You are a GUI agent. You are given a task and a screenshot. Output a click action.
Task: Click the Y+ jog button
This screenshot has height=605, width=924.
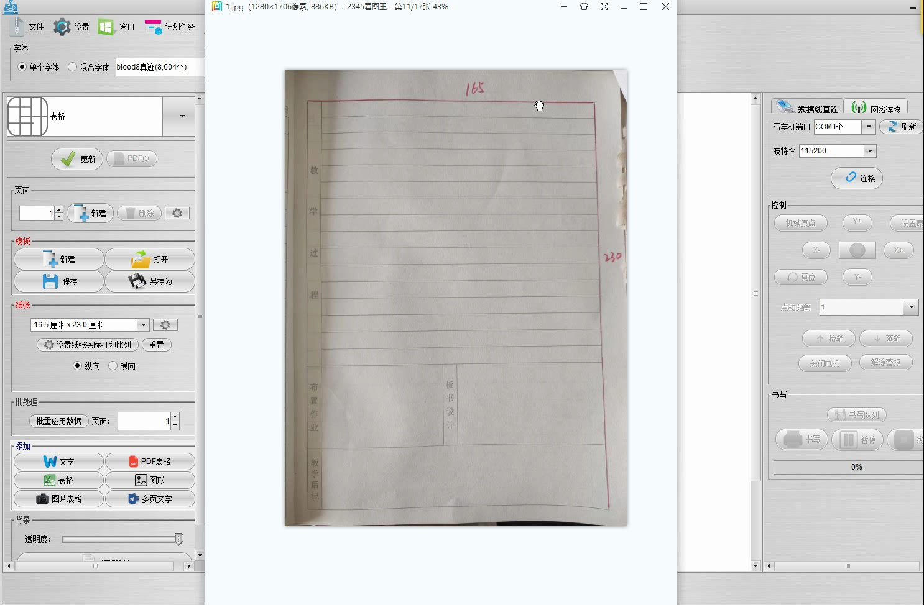pyautogui.click(x=857, y=222)
